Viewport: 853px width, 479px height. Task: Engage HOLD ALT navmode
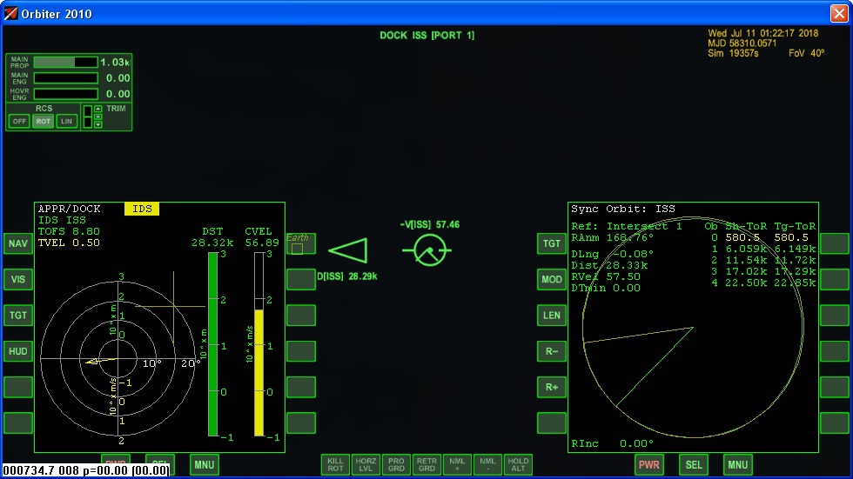[518, 464]
